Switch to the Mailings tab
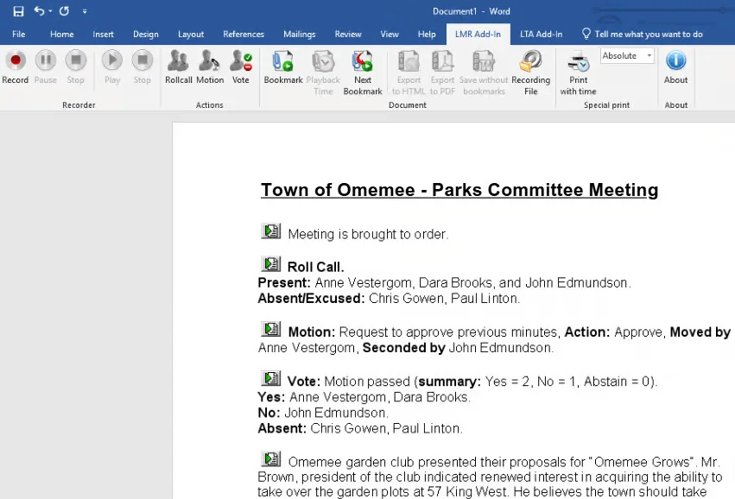Viewport: 735px width, 499px height. coord(299,35)
